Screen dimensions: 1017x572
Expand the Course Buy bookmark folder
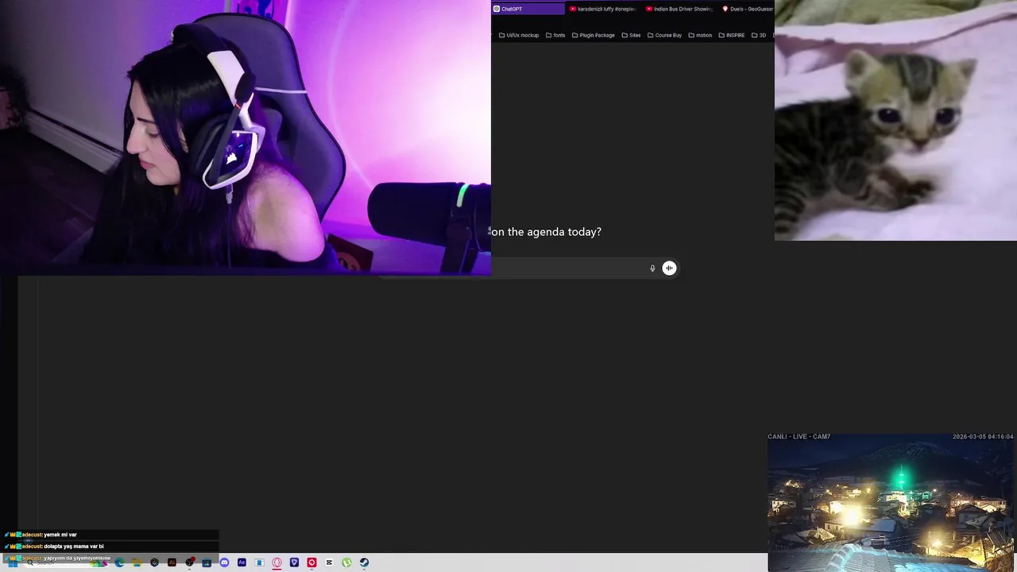(x=664, y=35)
